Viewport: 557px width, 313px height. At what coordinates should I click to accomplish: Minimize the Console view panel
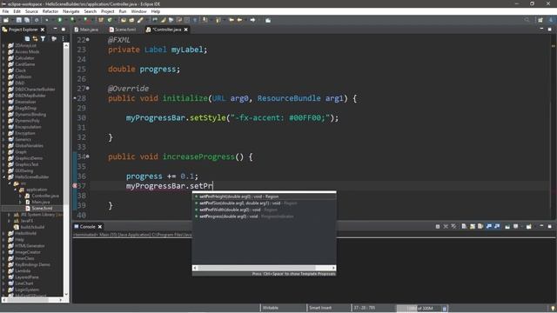pyautogui.click(x=541, y=226)
